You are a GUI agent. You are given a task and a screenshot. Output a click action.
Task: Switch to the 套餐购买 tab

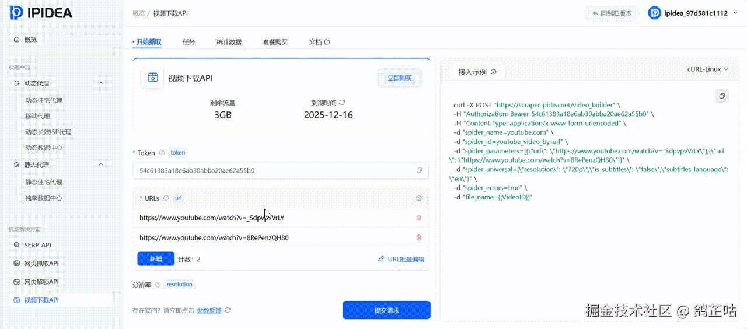click(x=275, y=42)
